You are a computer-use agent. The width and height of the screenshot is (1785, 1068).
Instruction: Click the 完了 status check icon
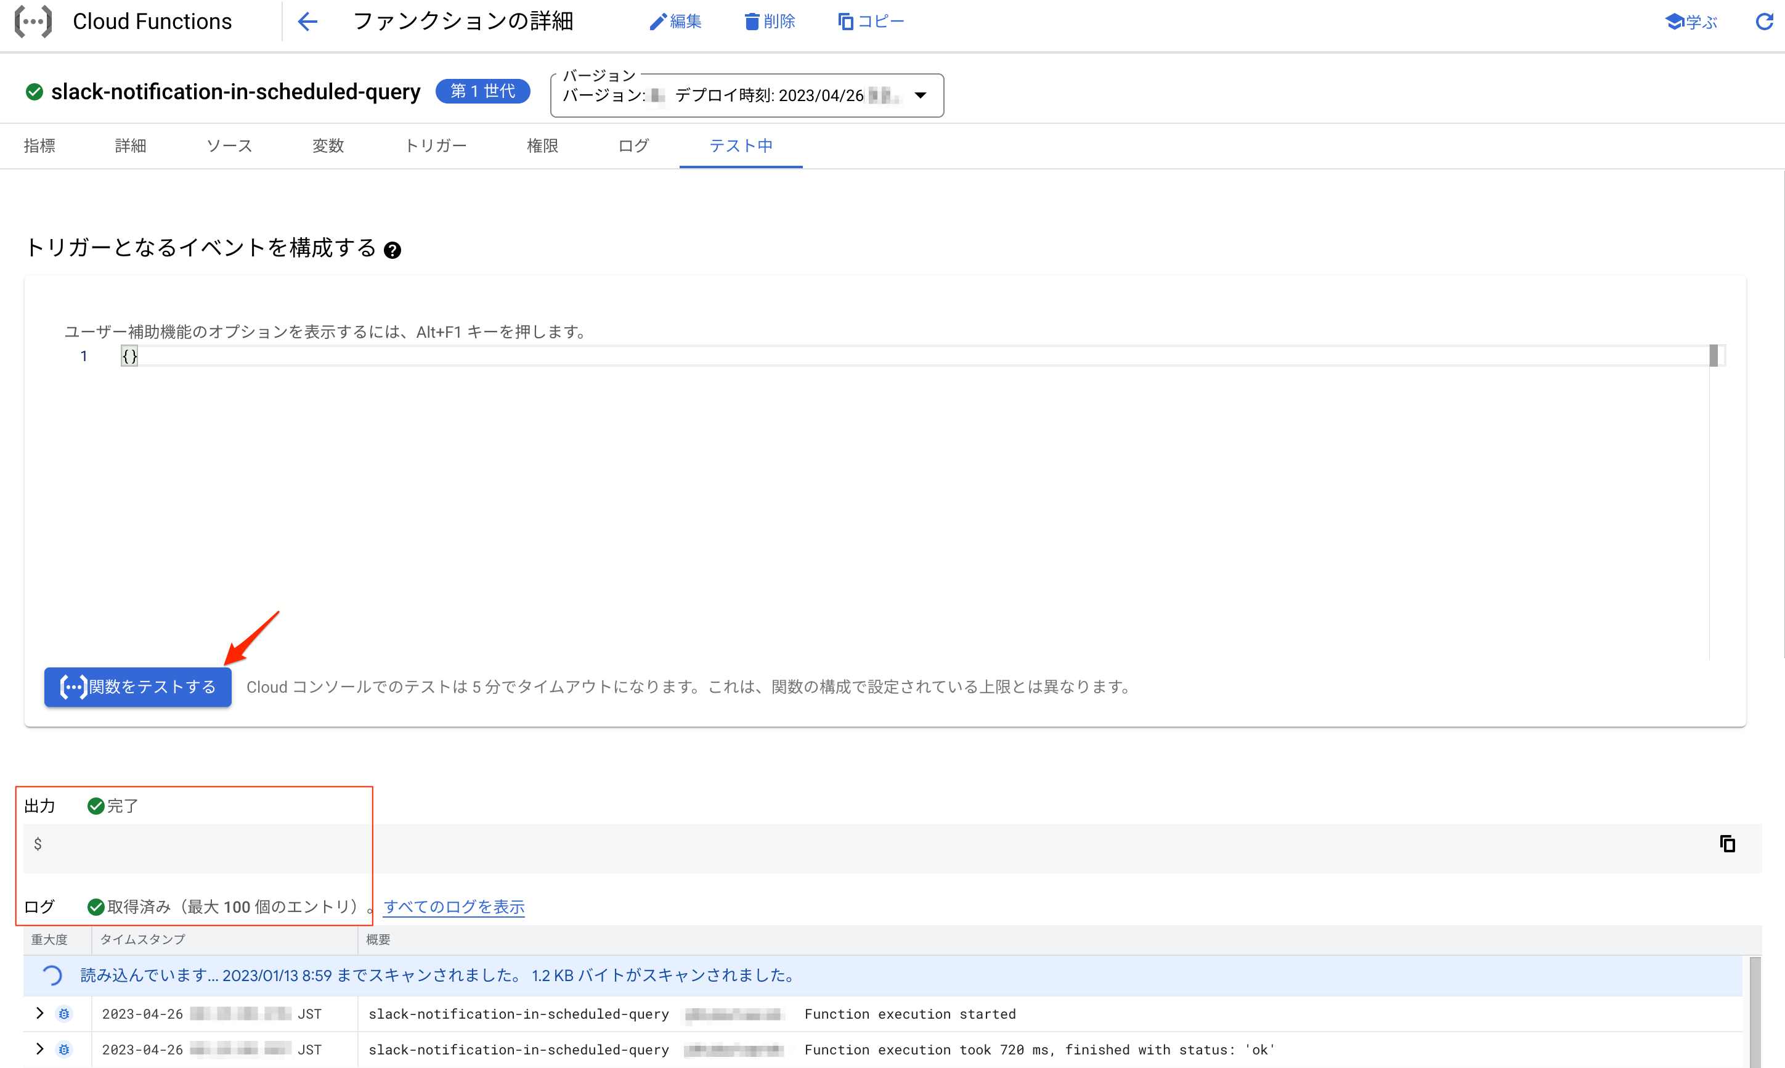point(96,806)
